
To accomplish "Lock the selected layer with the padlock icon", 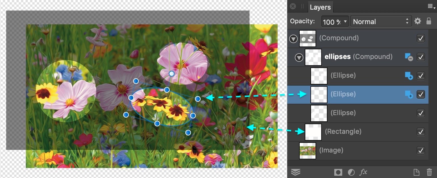I will pos(429,21).
